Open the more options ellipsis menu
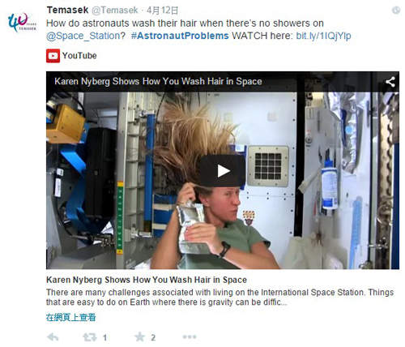The width and height of the screenshot is (405, 347). 190,336
